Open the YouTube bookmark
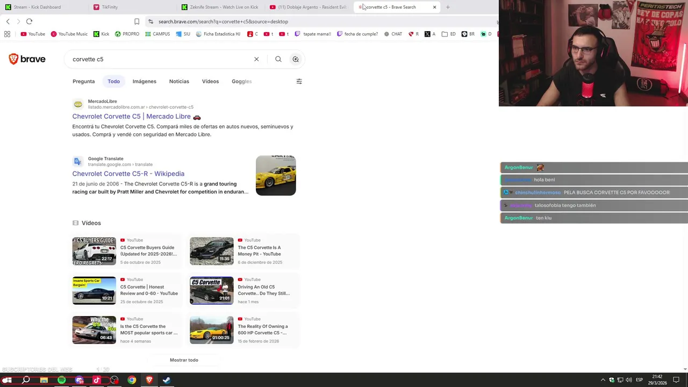 point(33,34)
